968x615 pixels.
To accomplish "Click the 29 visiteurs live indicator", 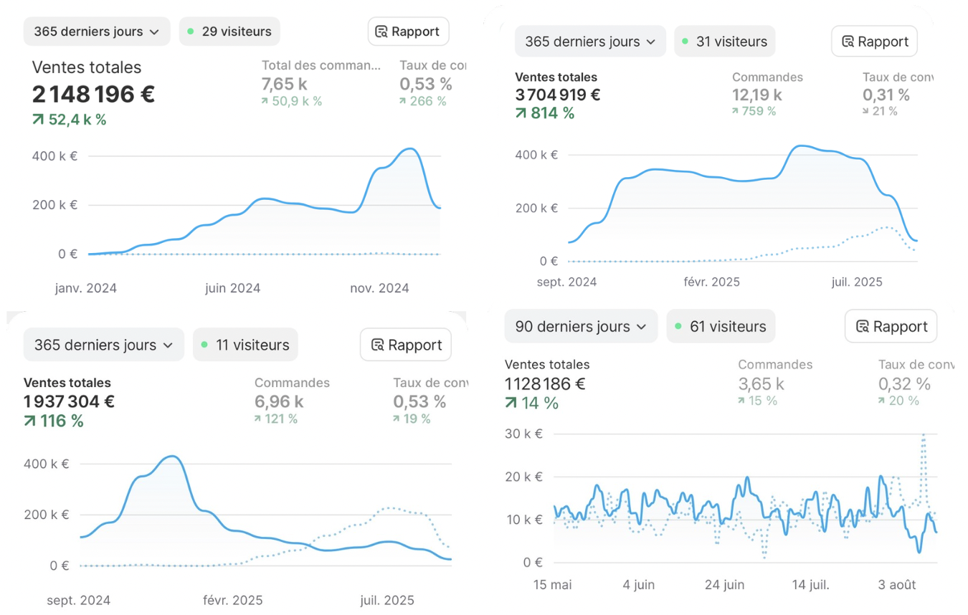I will (x=229, y=32).
